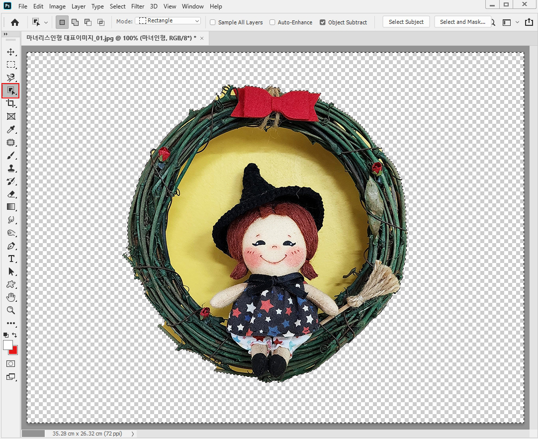Open the Image menu
This screenshot has height=439, width=538.
click(x=57, y=6)
